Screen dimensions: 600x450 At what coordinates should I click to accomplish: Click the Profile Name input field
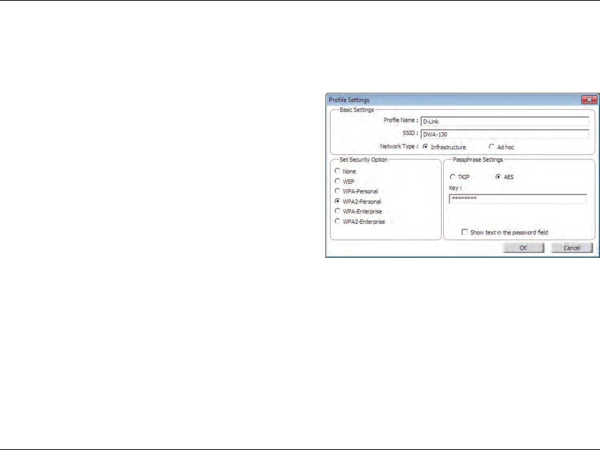[x=505, y=121]
